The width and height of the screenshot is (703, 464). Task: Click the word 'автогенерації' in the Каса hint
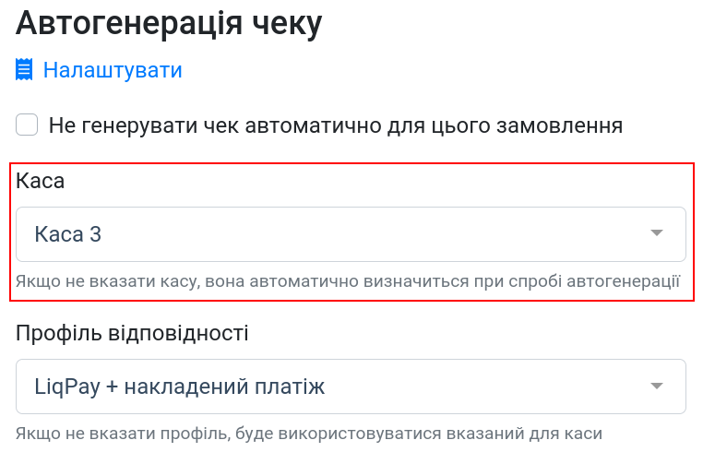tap(624, 281)
